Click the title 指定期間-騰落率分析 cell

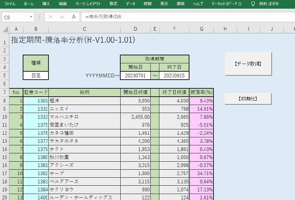tap(73, 40)
